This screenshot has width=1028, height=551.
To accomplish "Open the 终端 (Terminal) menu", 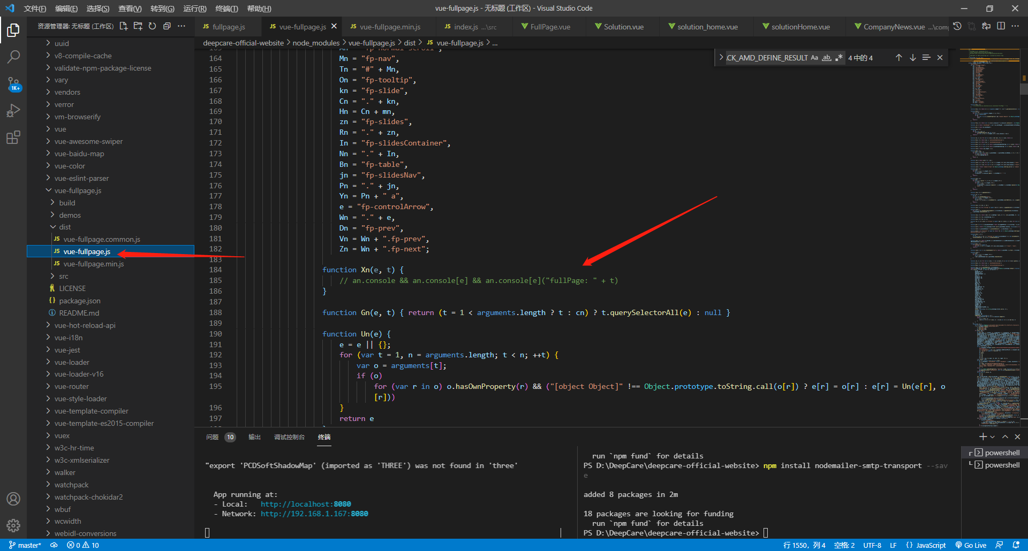I will click(x=226, y=8).
